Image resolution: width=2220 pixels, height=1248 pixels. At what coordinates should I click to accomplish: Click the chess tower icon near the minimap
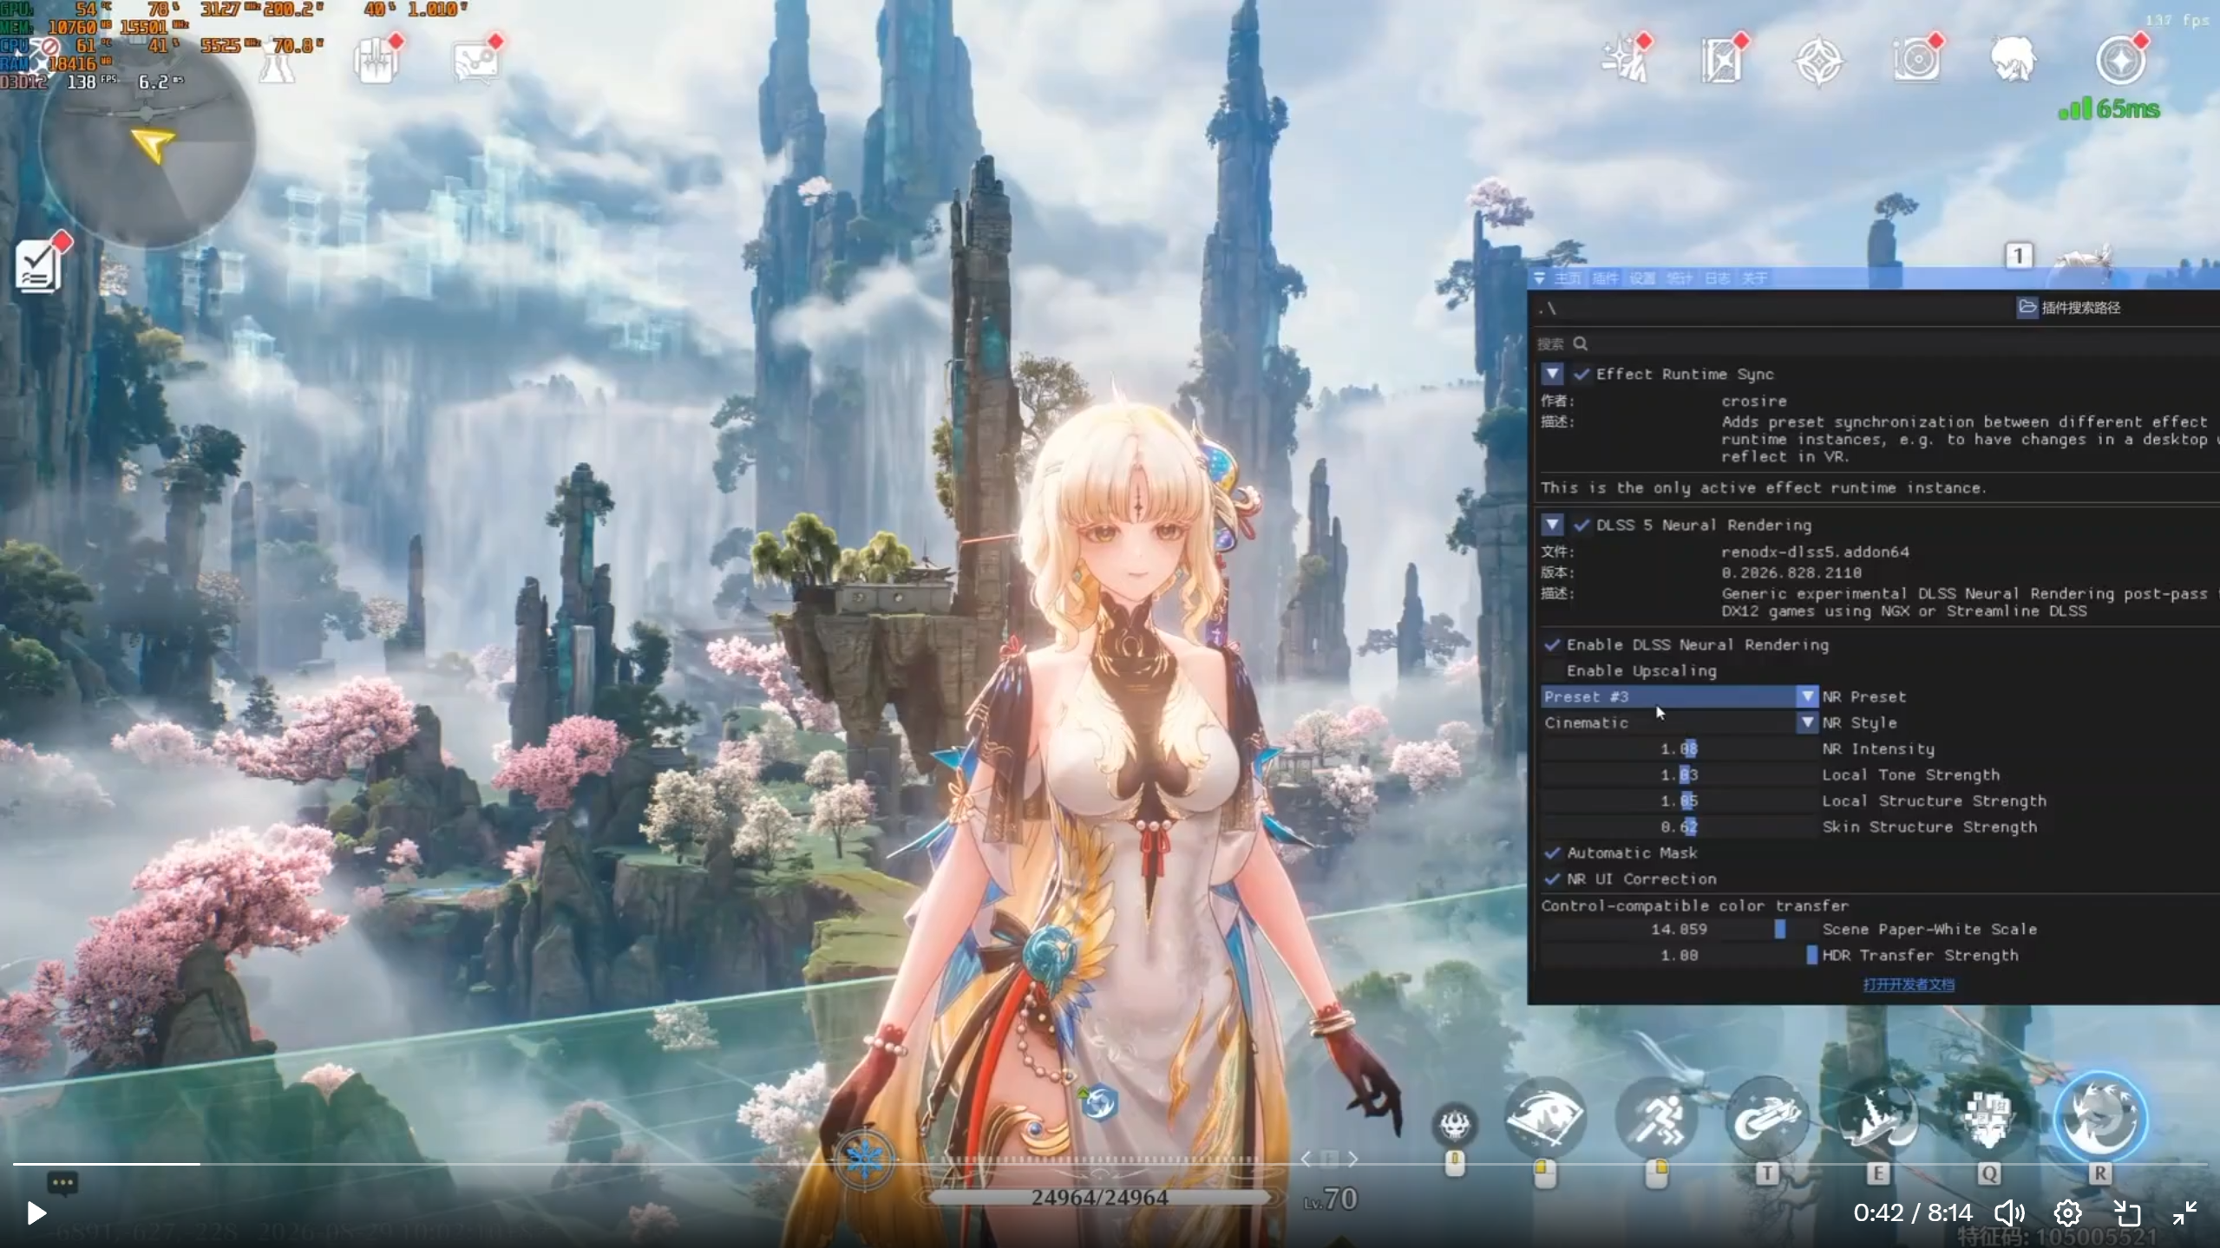point(278,62)
